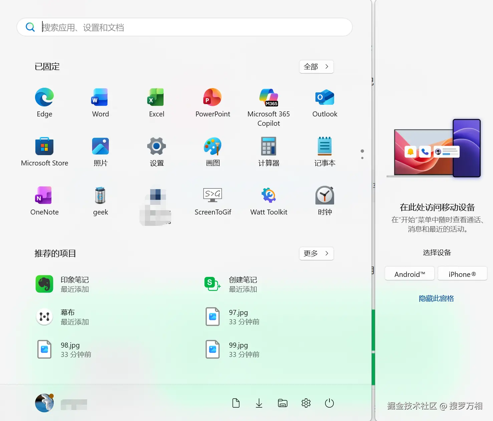Launch the 画图 paint app

point(213,152)
